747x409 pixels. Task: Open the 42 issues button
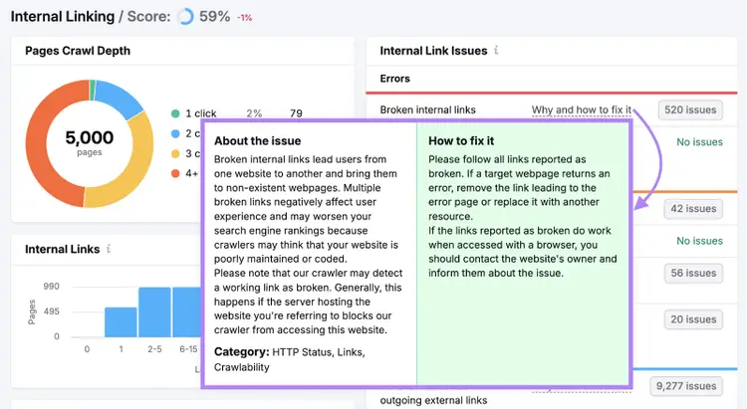pos(693,209)
